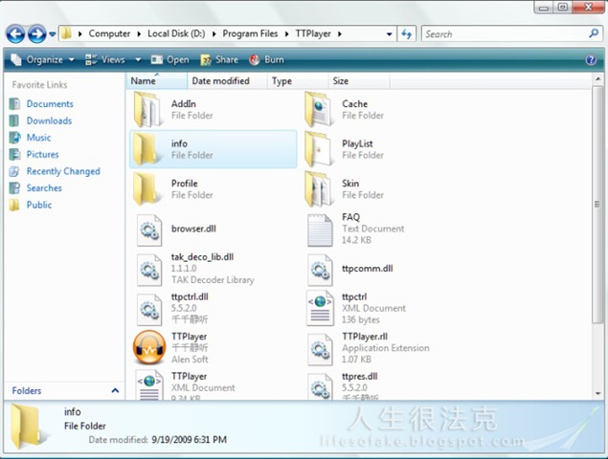
Task: Expand the arrow after TTPlayer breadcrumb
Action: pyautogui.click(x=340, y=34)
